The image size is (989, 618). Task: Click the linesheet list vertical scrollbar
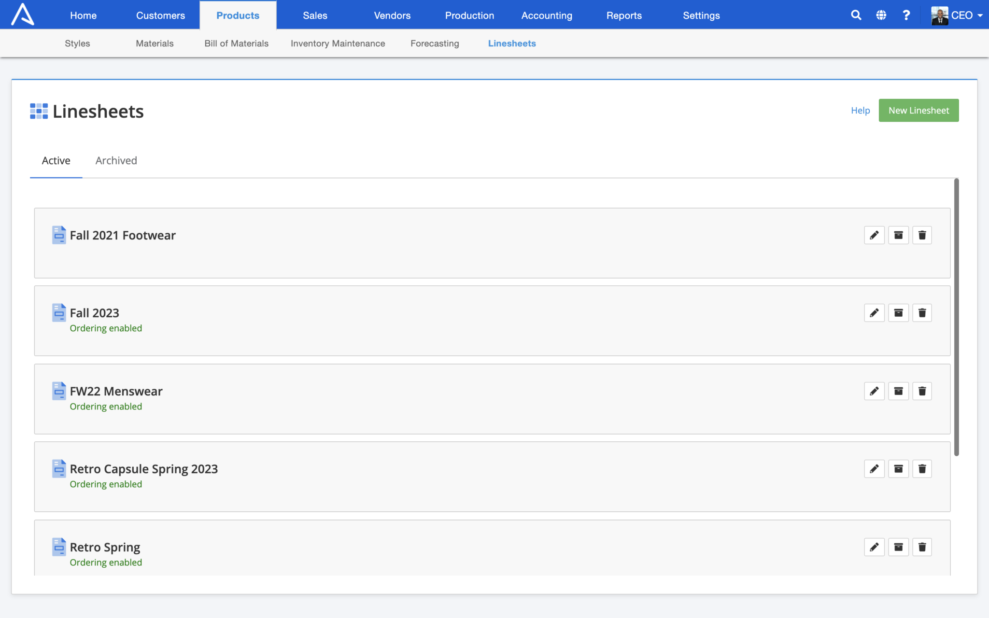pyautogui.click(x=956, y=317)
